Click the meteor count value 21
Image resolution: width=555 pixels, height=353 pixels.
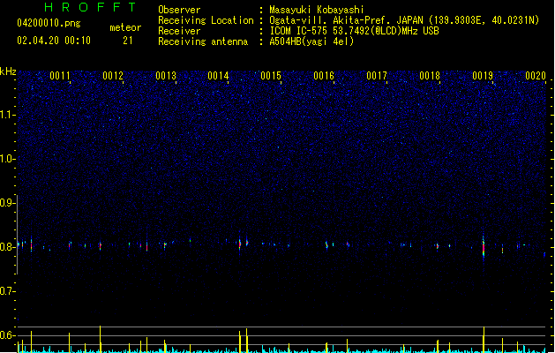[x=128, y=41]
